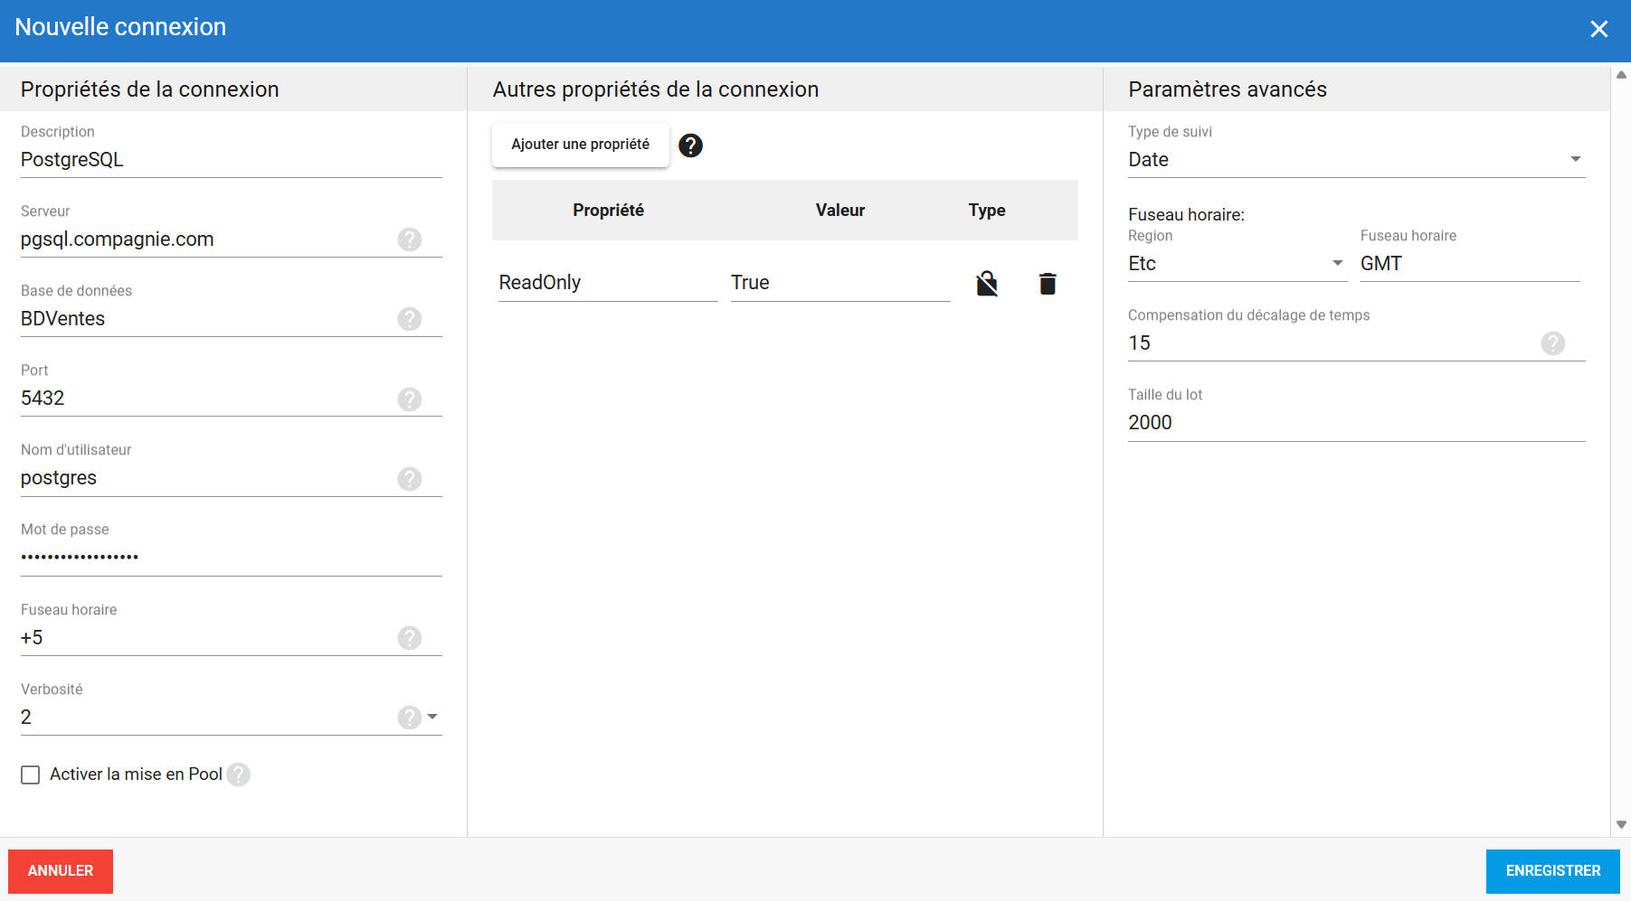
Task: Click into the Mot de passe field
Action: [232, 558]
